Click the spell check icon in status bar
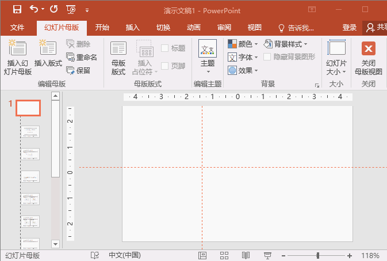This screenshot has height=261, width=387. (x=95, y=255)
